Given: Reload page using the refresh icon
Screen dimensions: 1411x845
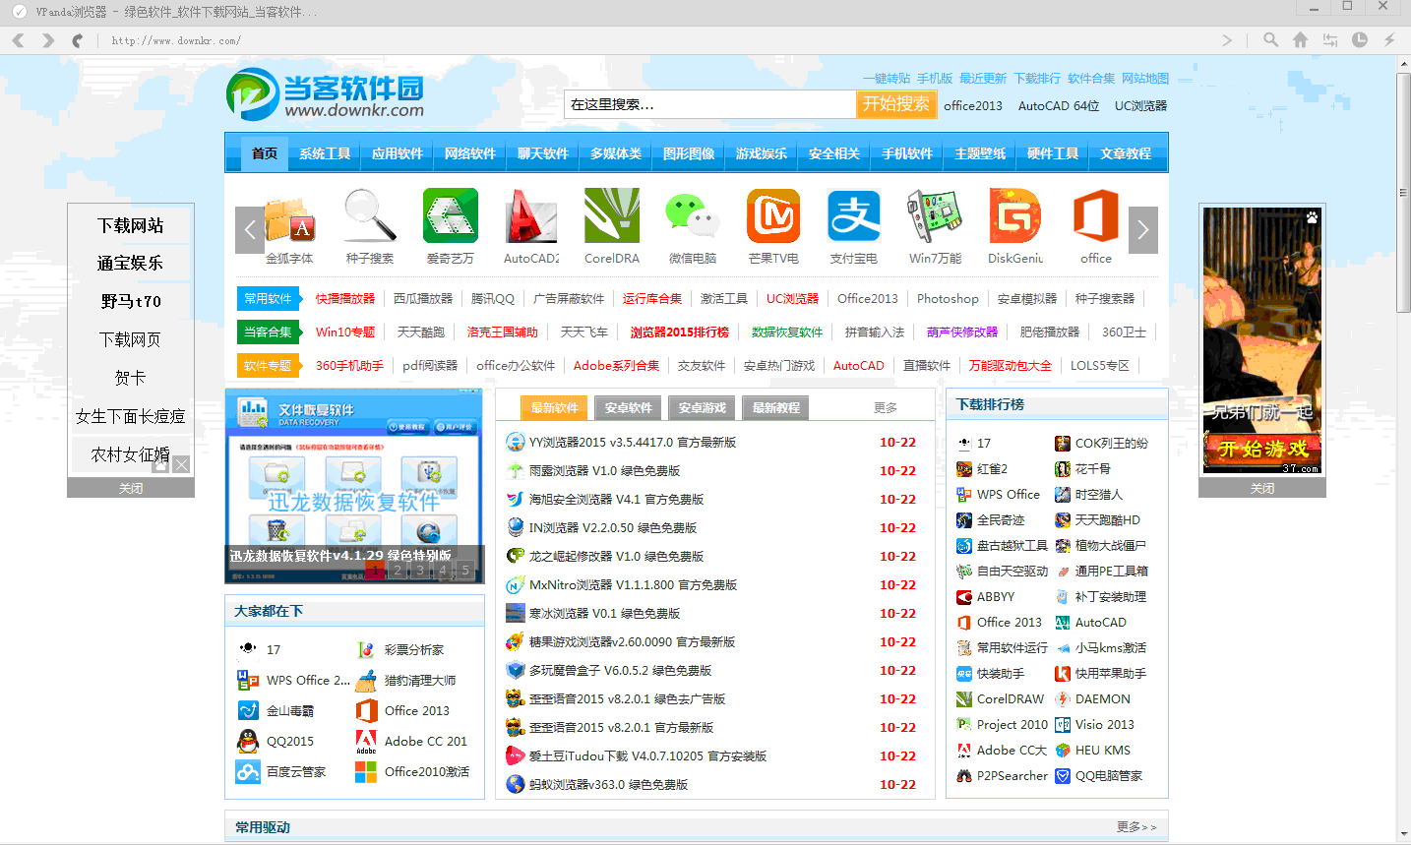Looking at the screenshot, I should [x=77, y=40].
